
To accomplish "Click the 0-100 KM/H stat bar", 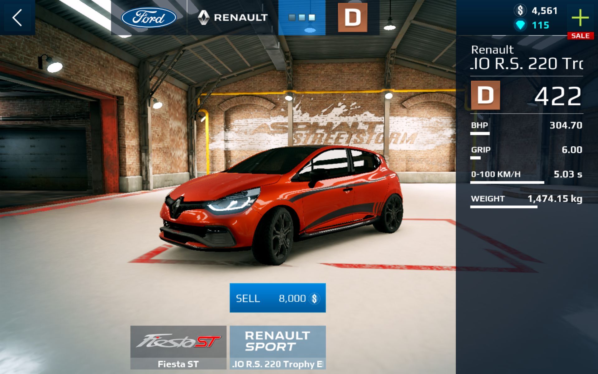I will click(507, 182).
